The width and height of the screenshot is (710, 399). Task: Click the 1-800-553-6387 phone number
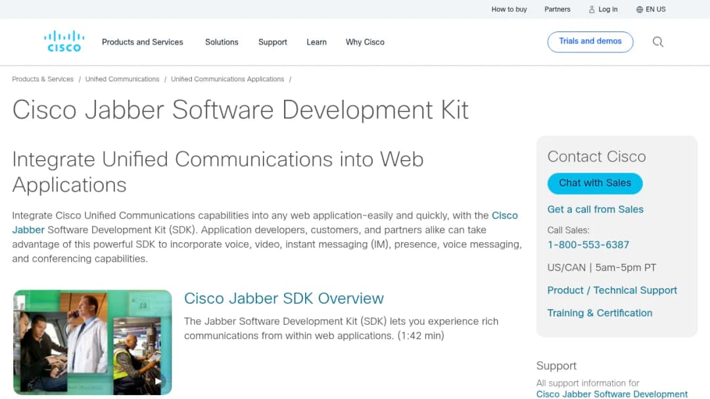pos(588,245)
